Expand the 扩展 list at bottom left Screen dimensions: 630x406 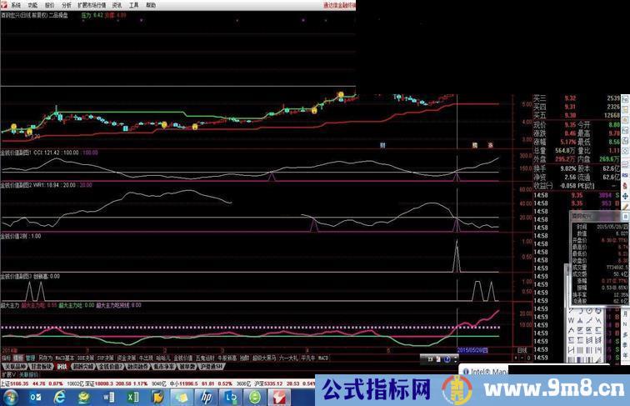pyautogui.click(x=7, y=374)
